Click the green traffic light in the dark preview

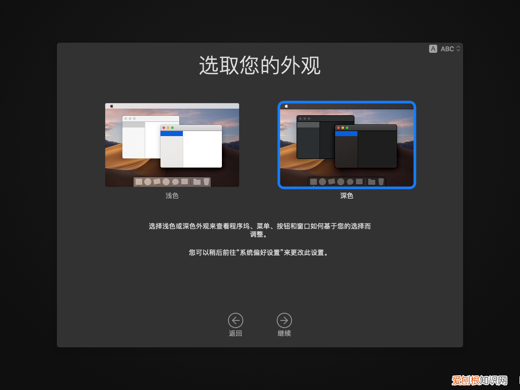click(347, 128)
